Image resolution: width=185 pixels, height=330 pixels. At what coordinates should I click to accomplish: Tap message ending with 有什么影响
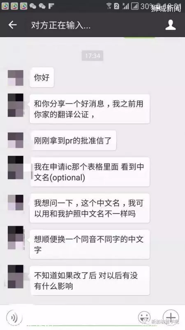pos(90,280)
